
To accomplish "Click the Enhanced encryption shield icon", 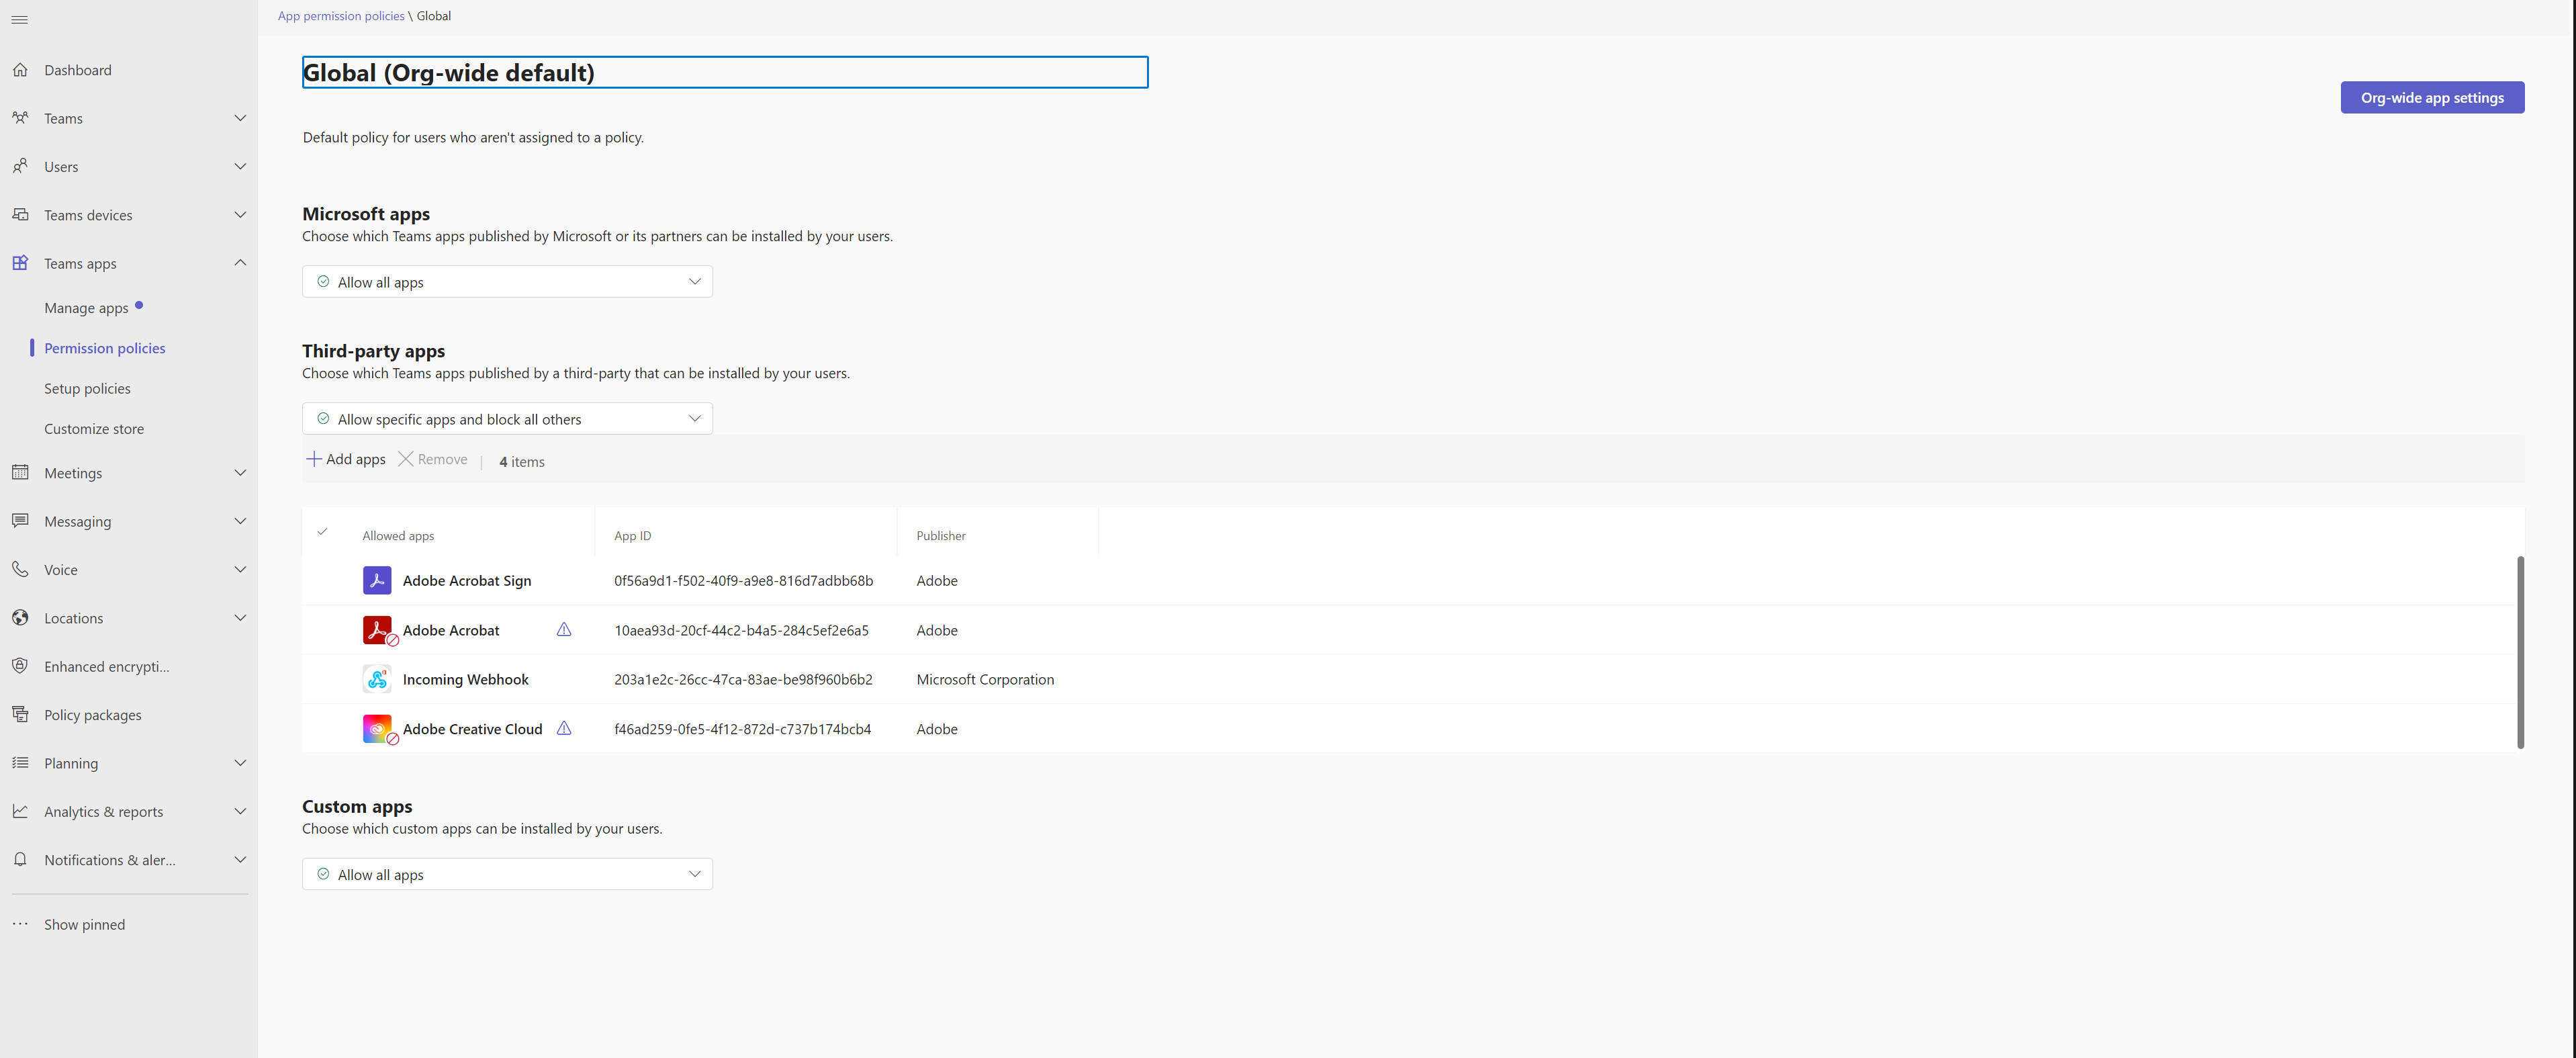I will point(20,666).
